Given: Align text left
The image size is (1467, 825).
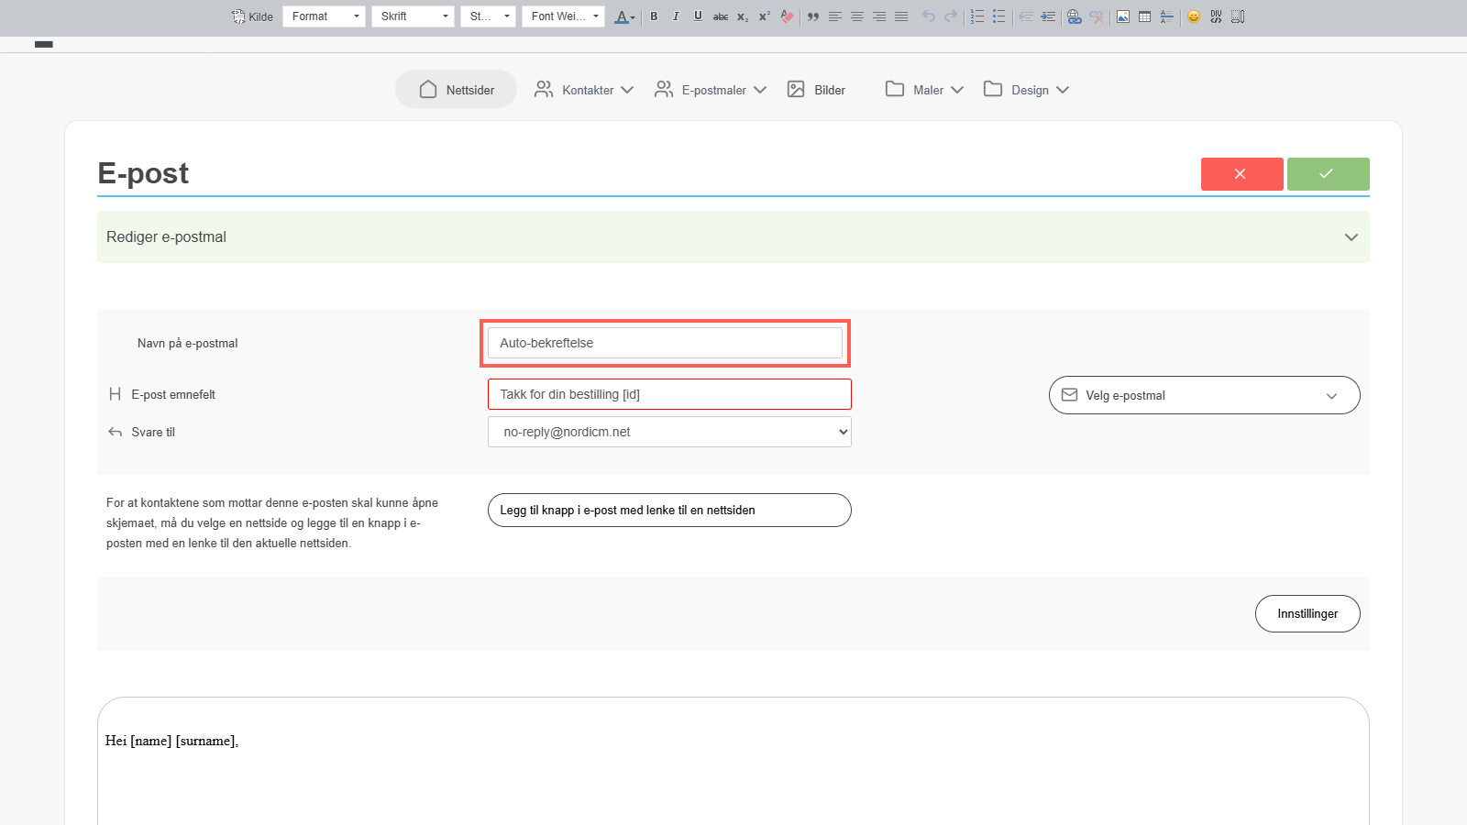Looking at the screenshot, I should pos(835,16).
